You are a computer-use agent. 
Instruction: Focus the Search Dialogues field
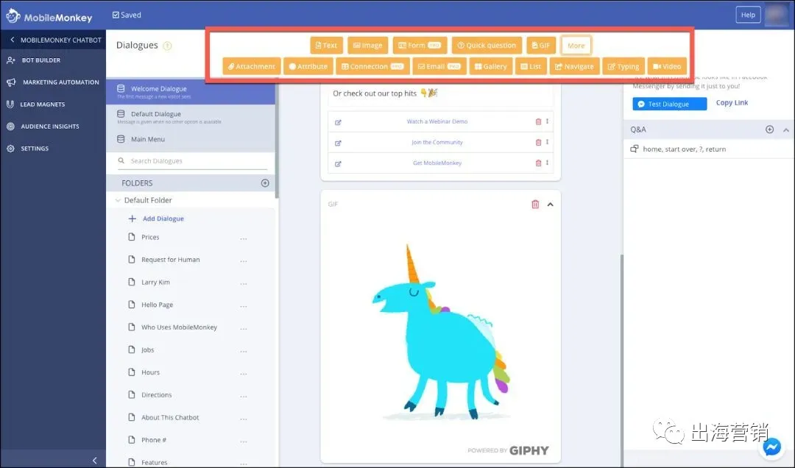coord(193,160)
